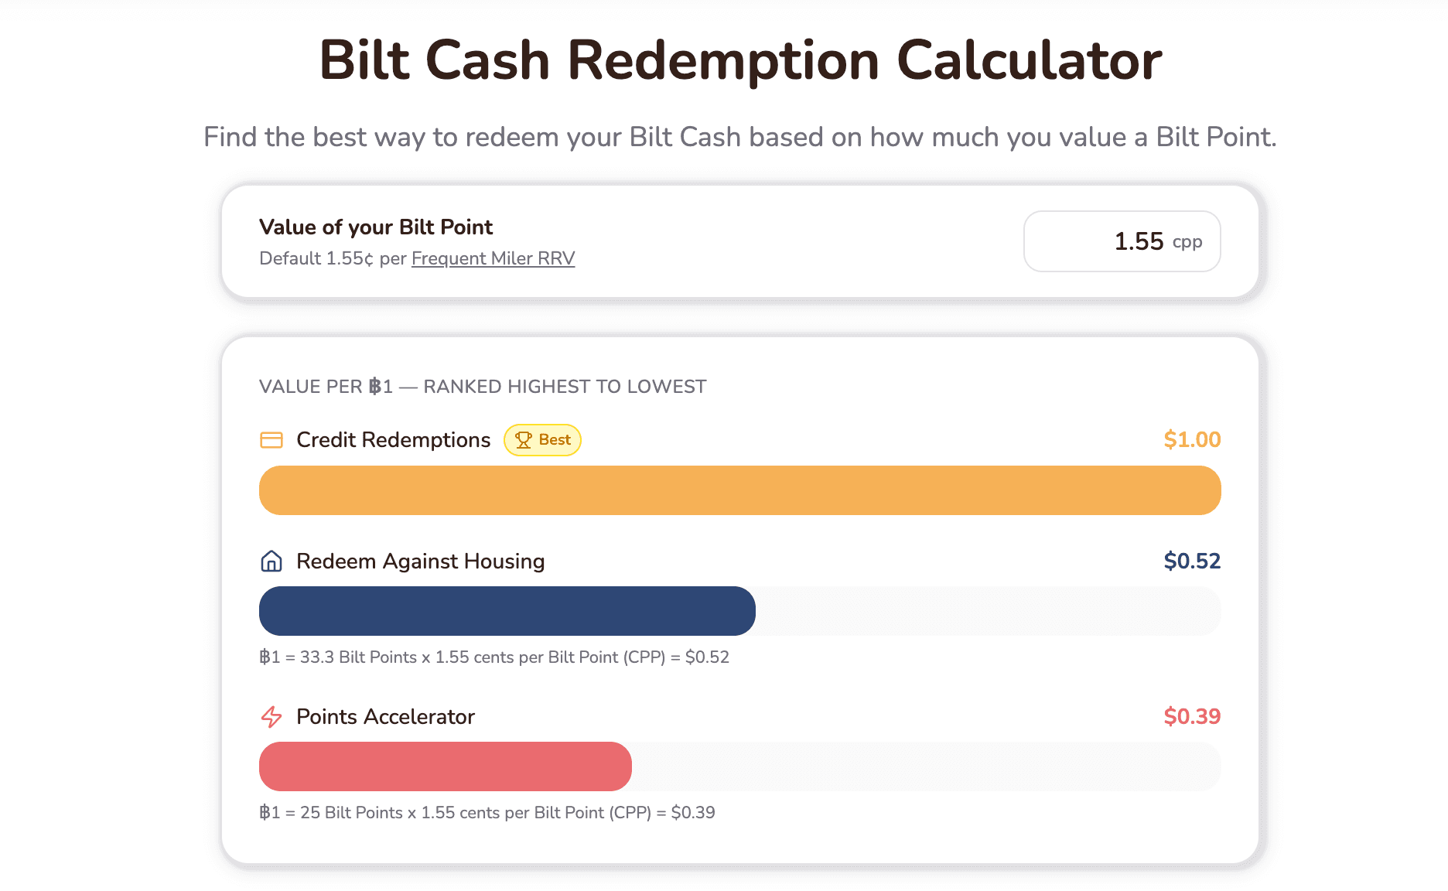Screen dimensions: 1448x891
Task: Click the orange Credit Redemptions bar
Action: 739,490
